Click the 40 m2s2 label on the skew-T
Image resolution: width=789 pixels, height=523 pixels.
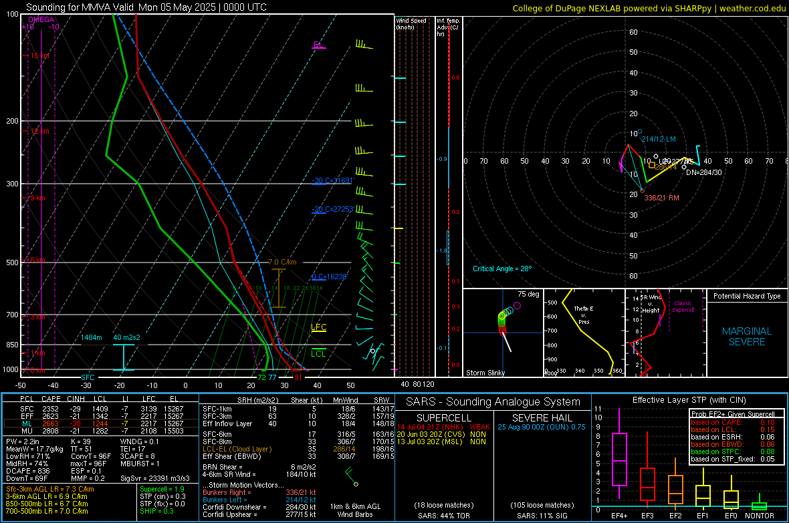point(126,337)
